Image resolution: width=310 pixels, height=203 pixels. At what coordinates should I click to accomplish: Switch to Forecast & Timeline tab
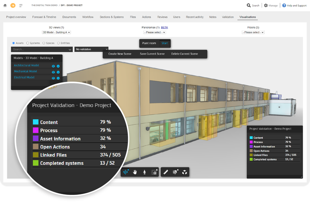pyautogui.click(x=44, y=17)
